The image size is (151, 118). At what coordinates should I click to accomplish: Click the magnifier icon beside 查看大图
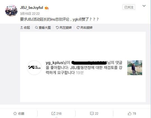point(36,28)
